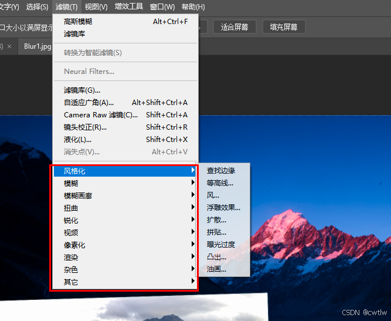Screen dimensions: 391x321
Task: Close the tab left of Blur1.jpg
Action: 9,46
